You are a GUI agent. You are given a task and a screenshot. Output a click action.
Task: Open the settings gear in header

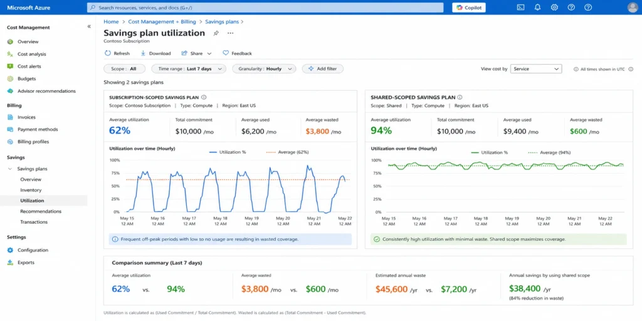tap(554, 8)
